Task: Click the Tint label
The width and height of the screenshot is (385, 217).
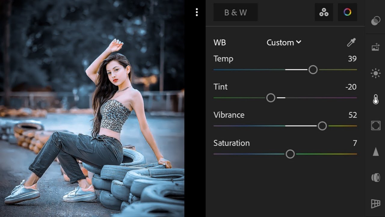Action: click(220, 87)
